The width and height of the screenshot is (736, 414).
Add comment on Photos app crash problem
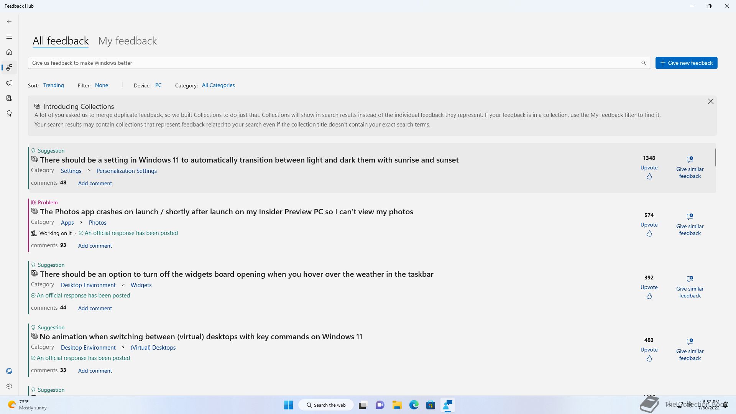(x=95, y=246)
